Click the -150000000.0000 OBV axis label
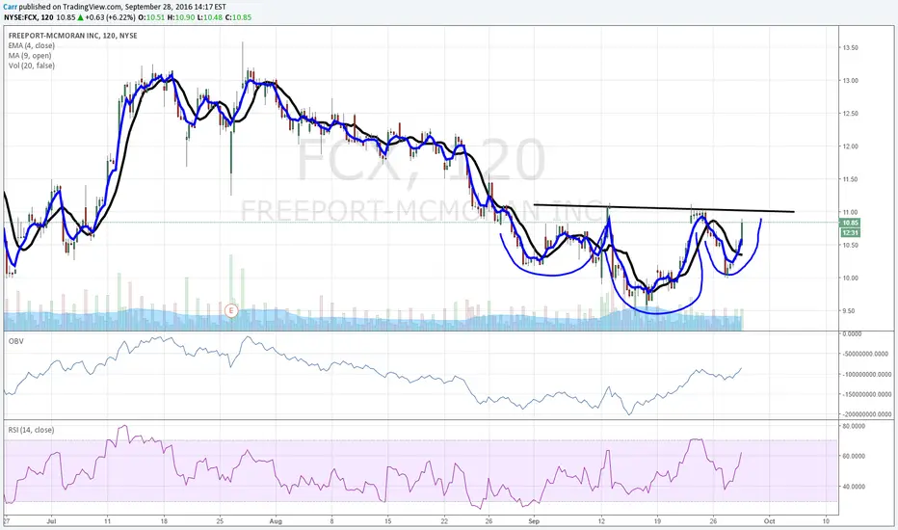This screenshot has width=898, height=530. point(866,394)
